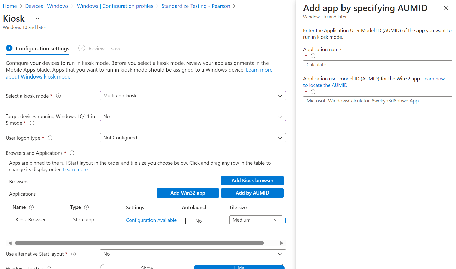Click info icon next to Name column header
Image resolution: width=456 pixels, height=269 pixels.
click(31, 207)
